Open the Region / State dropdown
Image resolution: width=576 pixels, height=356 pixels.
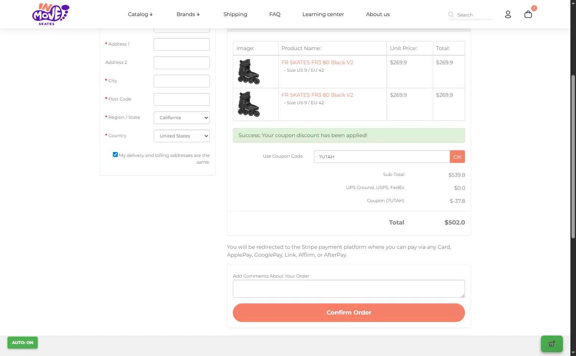(x=182, y=118)
